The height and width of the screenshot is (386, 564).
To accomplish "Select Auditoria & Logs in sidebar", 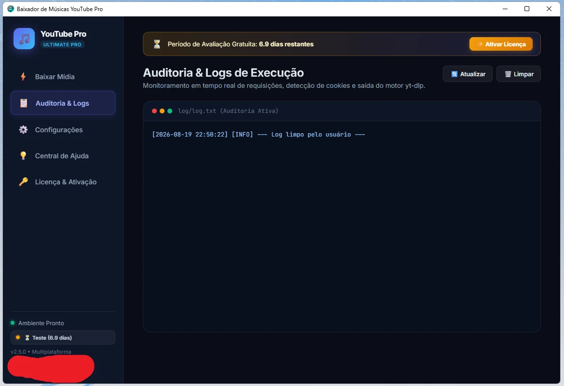I will point(63,103).
